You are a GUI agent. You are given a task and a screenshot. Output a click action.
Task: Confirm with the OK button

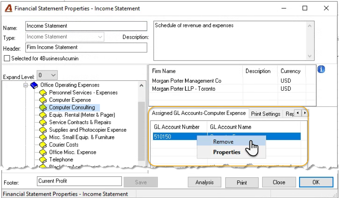[x=316, y=182]
